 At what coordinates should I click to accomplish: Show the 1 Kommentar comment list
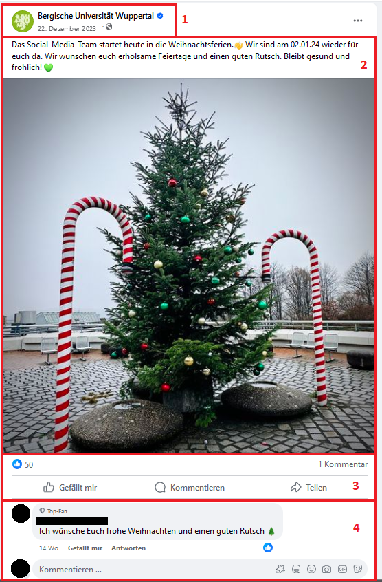click(x=343, y=464)
